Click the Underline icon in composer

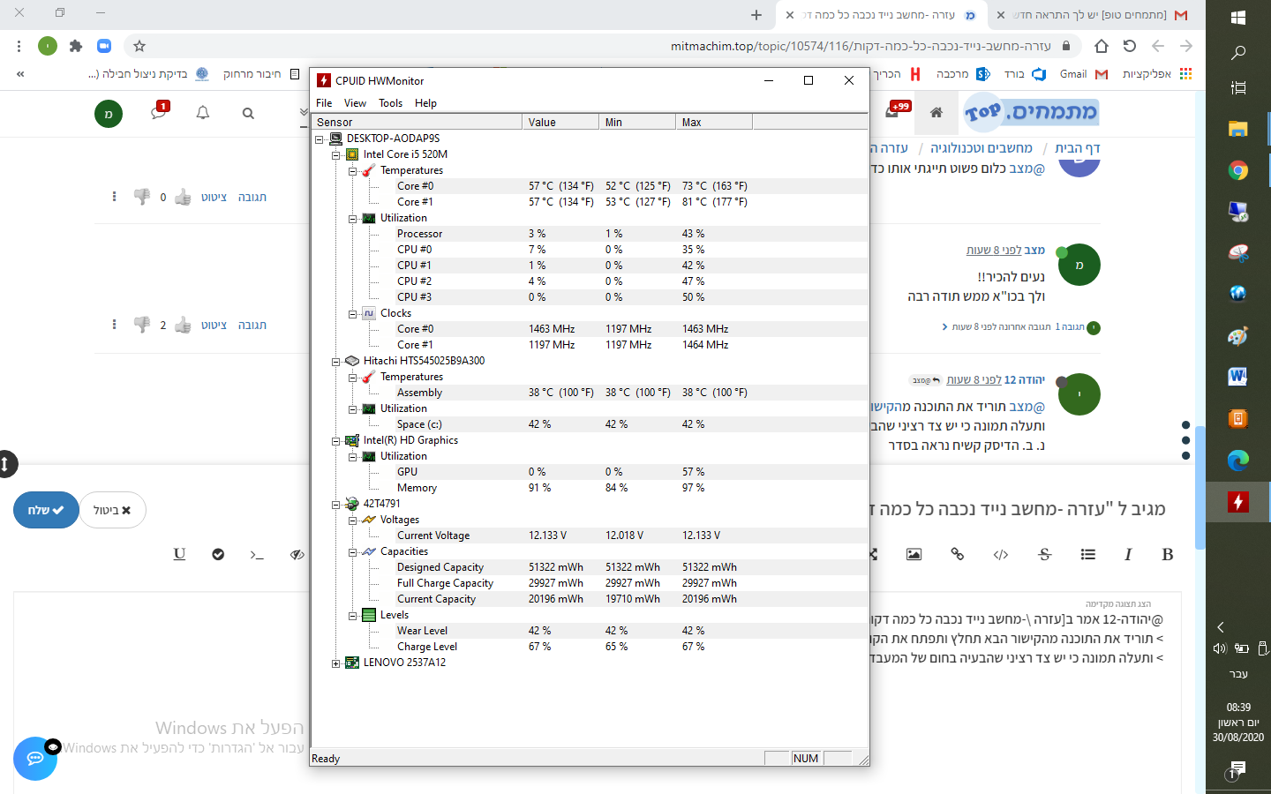click(x=179, y=554)
